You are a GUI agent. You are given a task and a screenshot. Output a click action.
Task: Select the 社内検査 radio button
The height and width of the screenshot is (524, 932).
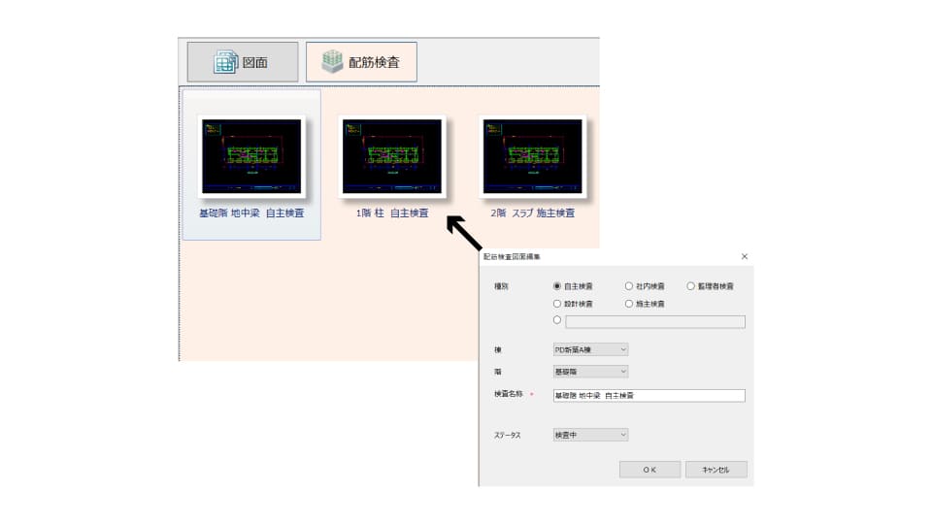click(629, 286)
